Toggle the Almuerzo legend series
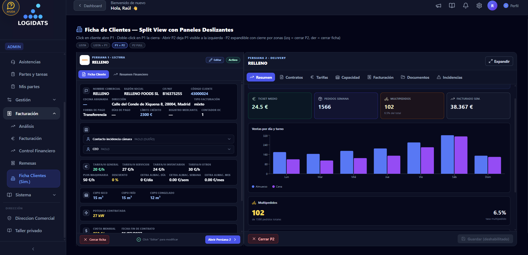 pyautogui.click(x=260, y=187)
